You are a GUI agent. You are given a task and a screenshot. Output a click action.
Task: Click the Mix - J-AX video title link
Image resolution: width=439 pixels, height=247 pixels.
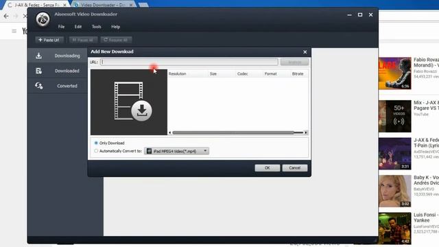[426, 105]
